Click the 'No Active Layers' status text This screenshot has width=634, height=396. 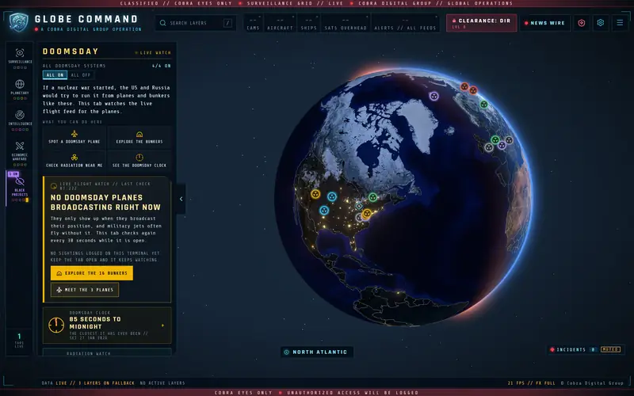tap(162, 383)
